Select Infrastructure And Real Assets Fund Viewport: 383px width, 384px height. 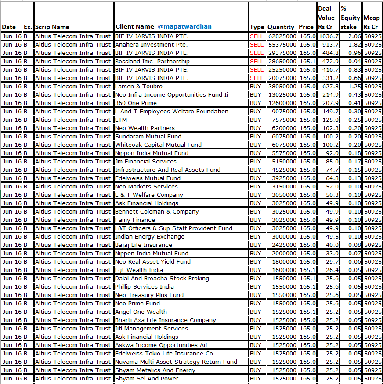[x=181, y=170]
